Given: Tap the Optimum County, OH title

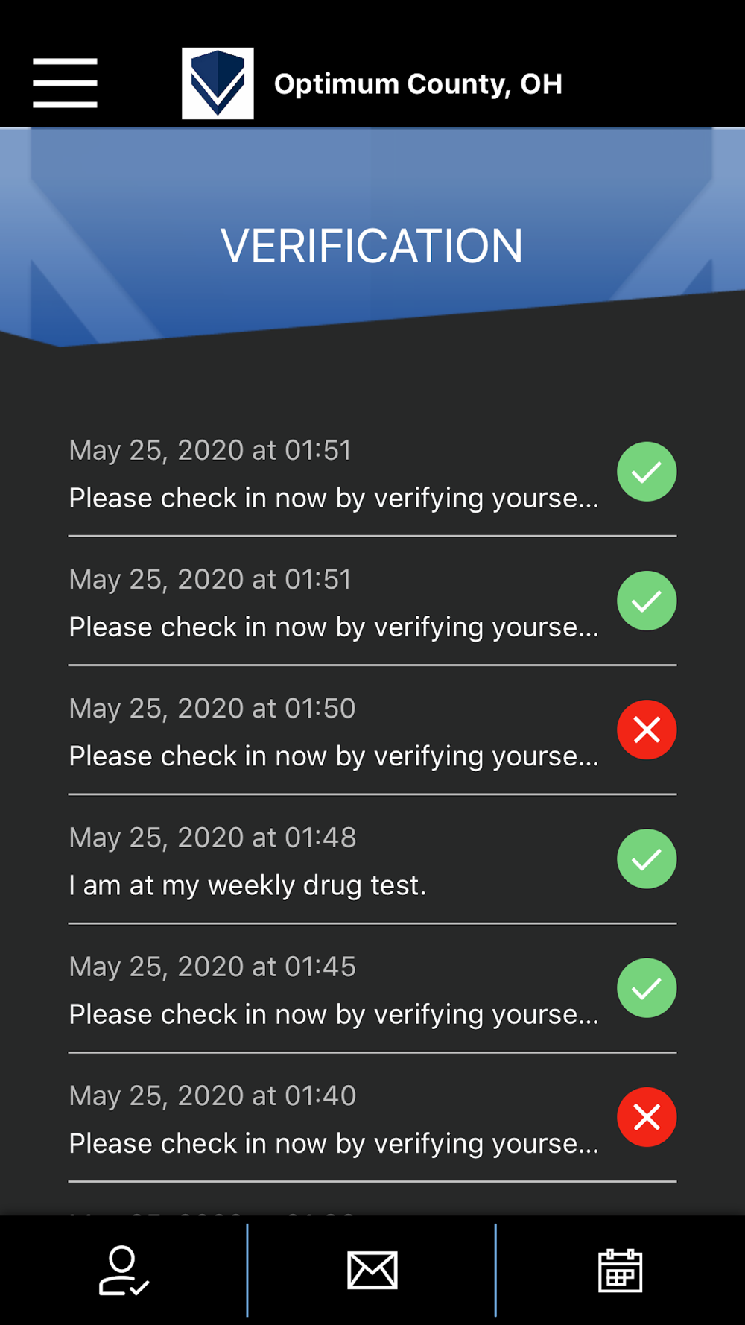Looking at the screenshot, I should click(418, 84).
